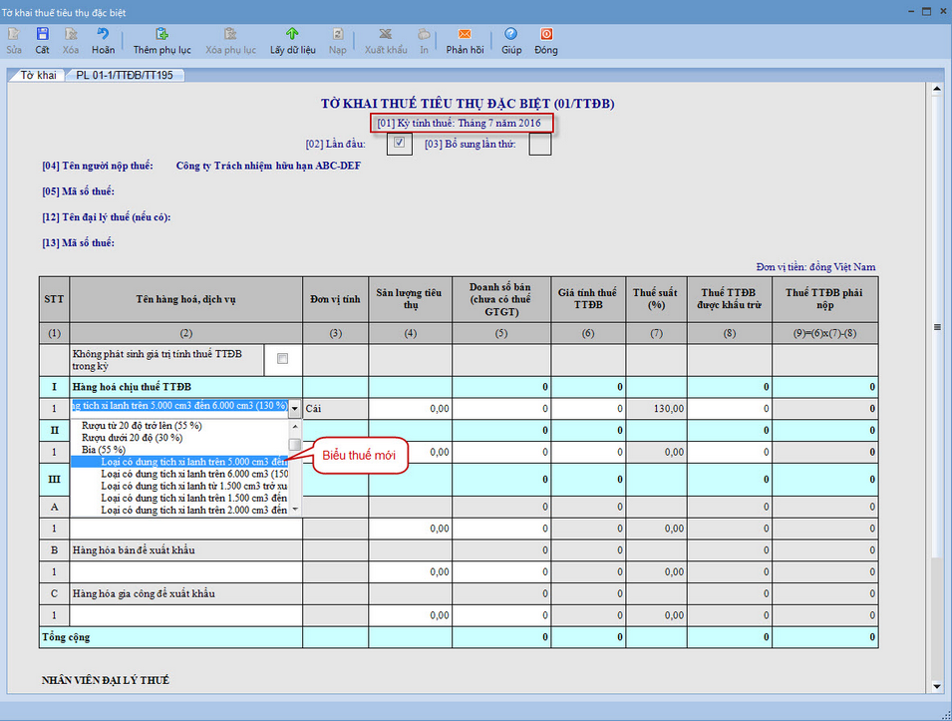This screenshot has width=952, height=721.
Task: Click the dropdown list scroll-down arrow
Action: coord(295,509)
